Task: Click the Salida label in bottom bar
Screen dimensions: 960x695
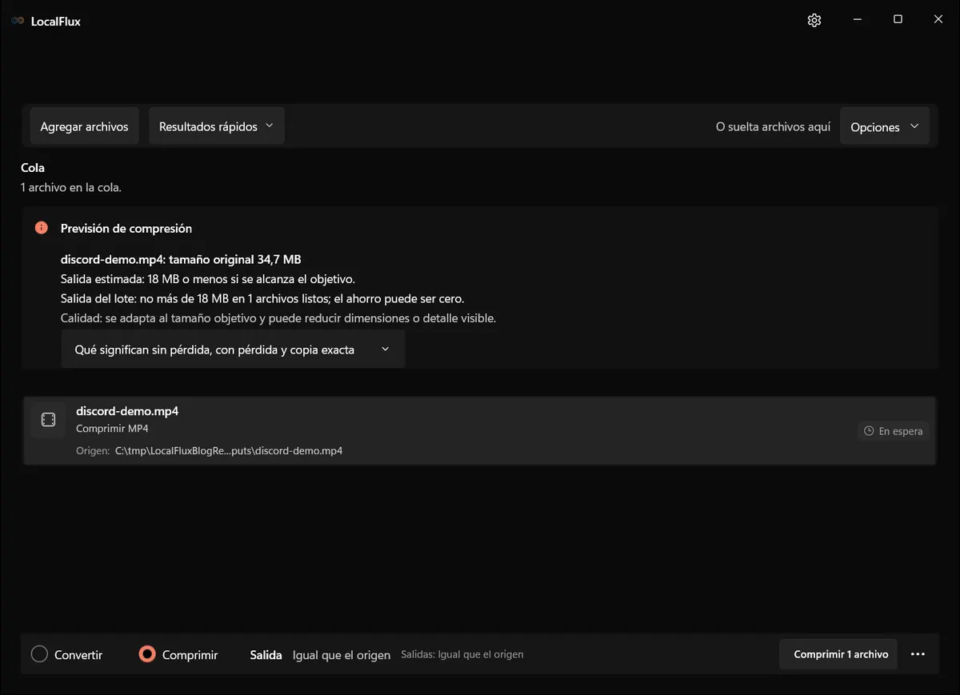Action: point(266,655)
